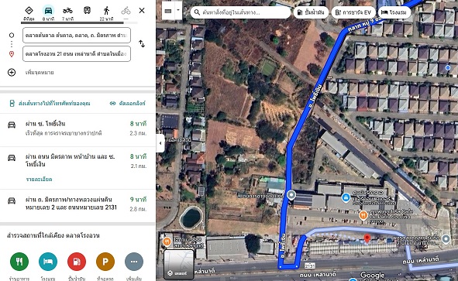The width and height of the screenshot is (458, 281).
Task: Show more nearby categories gray icon
Action: [x=134, y=262]
